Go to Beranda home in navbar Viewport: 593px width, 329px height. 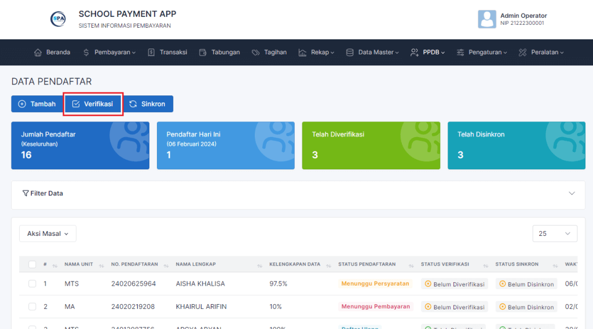pos(52,52)
